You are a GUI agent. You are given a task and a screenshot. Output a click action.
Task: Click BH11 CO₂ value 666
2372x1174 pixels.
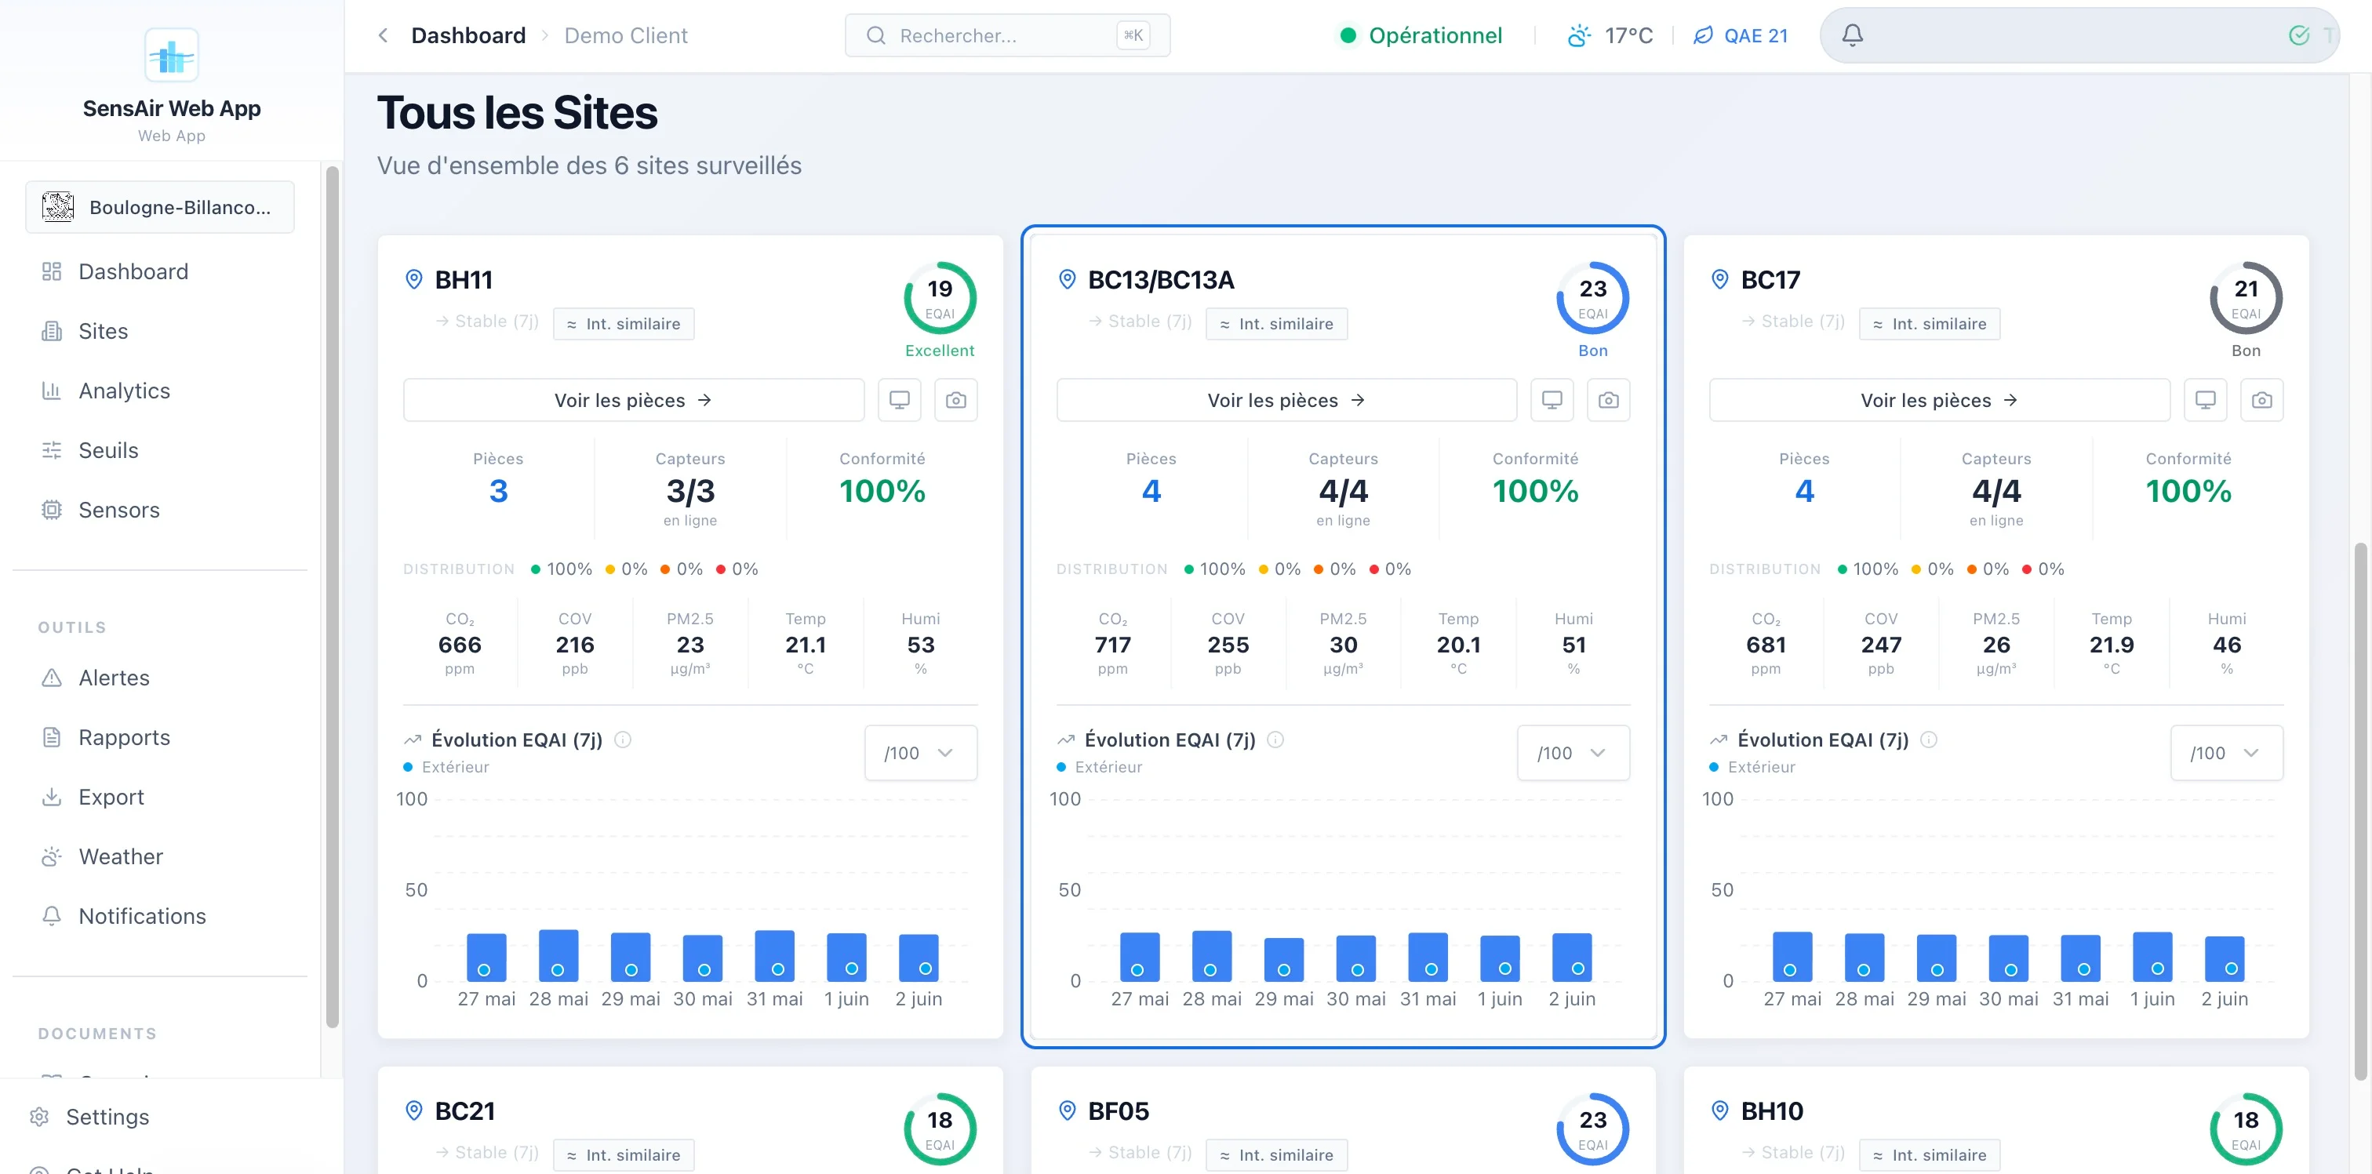(460, 645)
